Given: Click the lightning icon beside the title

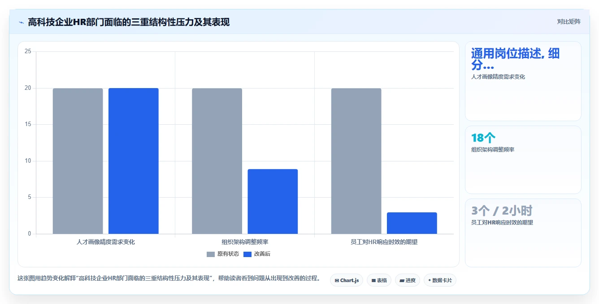Looking at the screenshot, I should pos(21,22).
